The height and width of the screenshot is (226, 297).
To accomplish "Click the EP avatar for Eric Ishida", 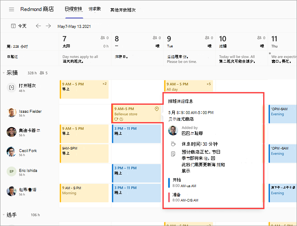I will pyautogui.click(x=11, y=172).
